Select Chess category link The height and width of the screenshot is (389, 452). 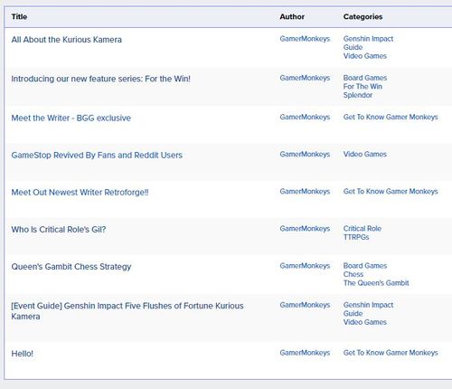(x=353, y=274)
